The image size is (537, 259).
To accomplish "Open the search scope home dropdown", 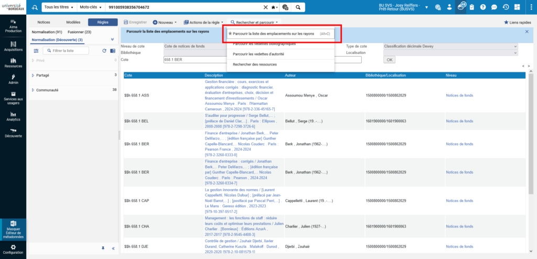I will point(274,7).
